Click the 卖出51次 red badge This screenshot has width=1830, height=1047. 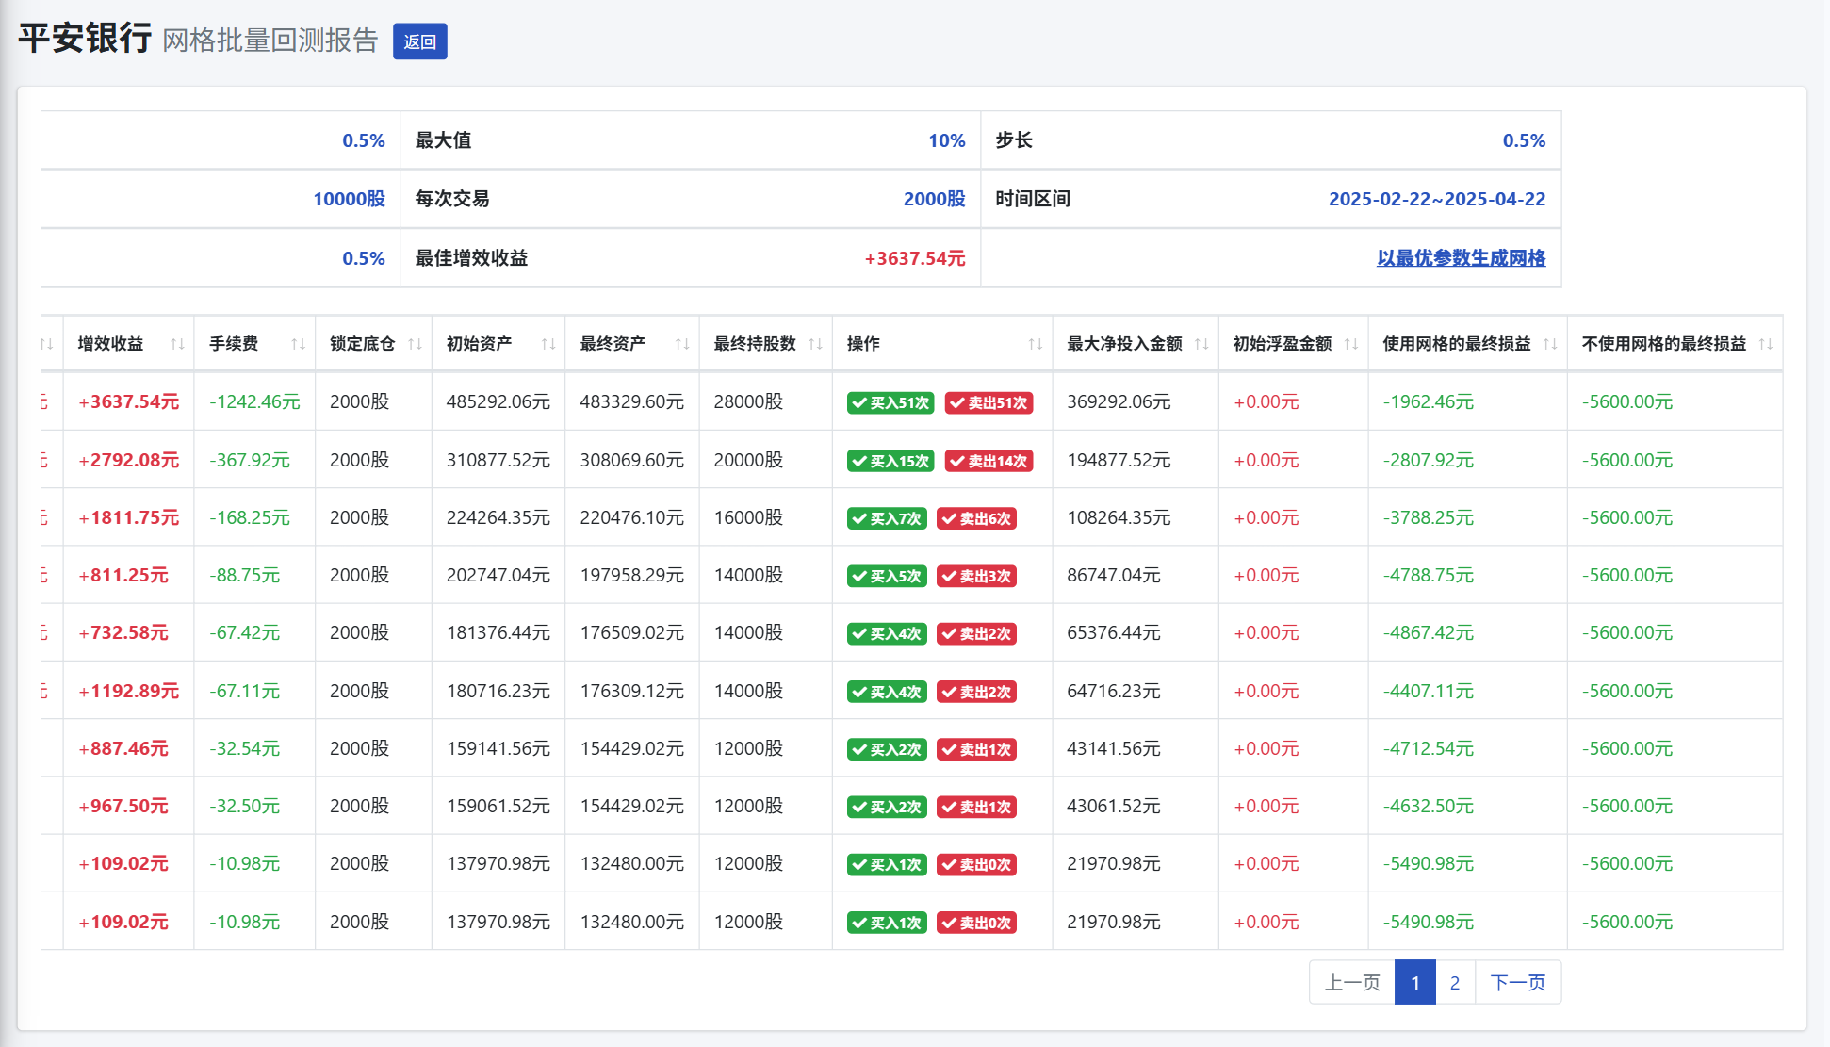[989, 403]
